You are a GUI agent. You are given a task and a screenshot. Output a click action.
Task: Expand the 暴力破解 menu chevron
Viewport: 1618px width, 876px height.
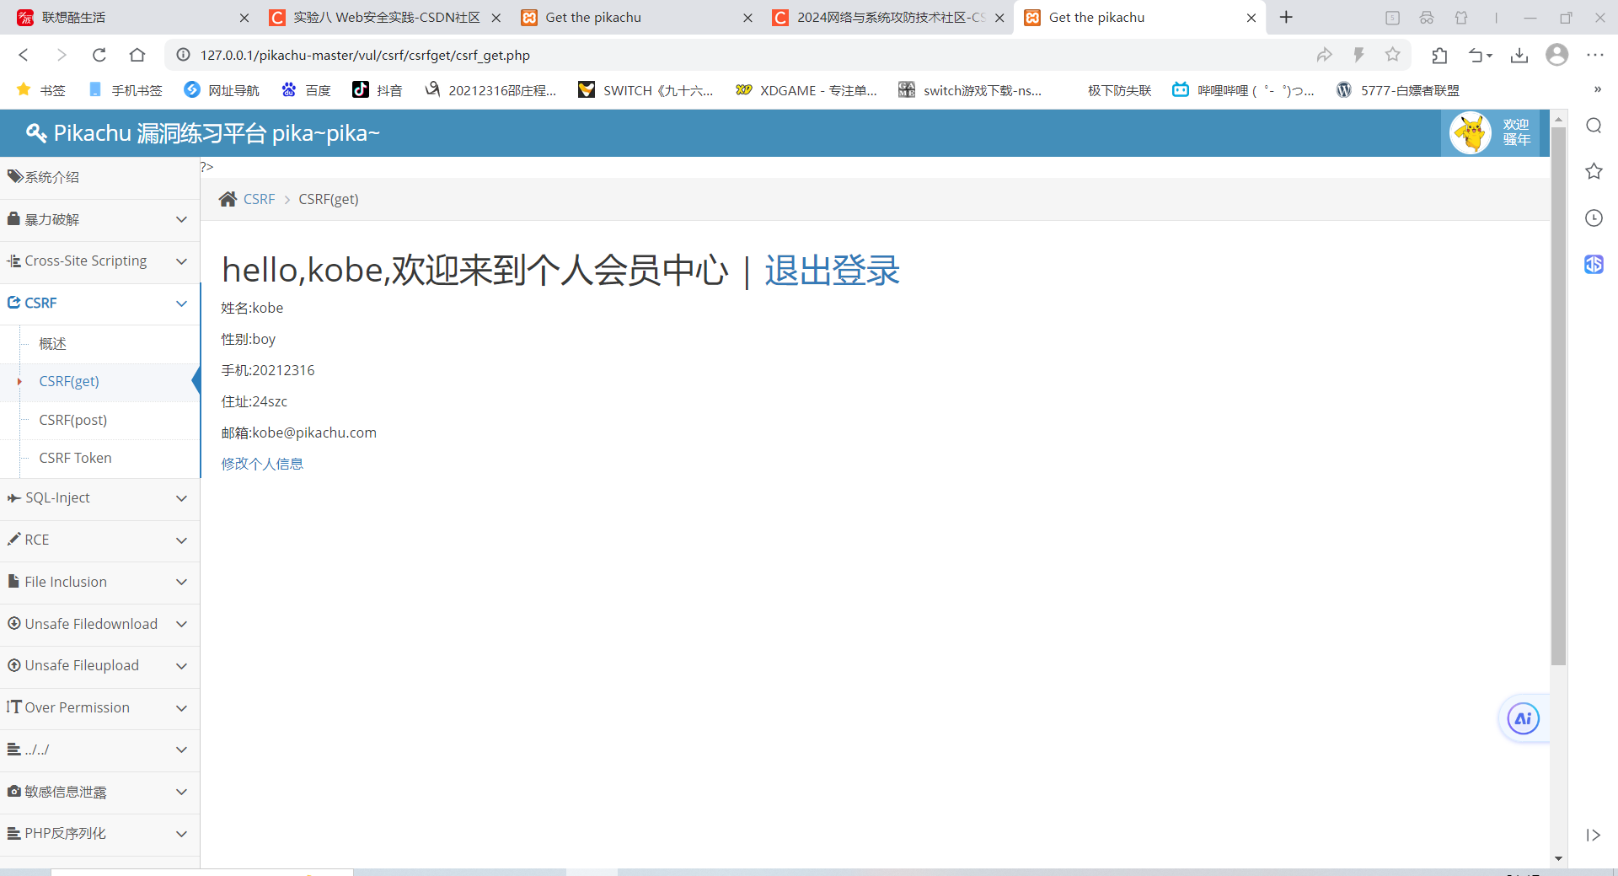[x=181, y=219]
